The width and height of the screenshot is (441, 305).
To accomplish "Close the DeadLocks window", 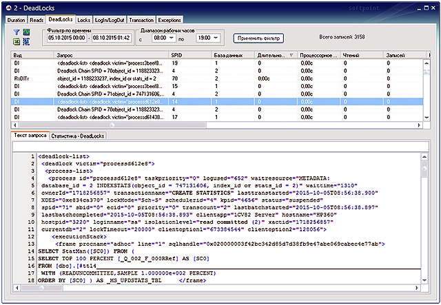I will coord(433,8).
